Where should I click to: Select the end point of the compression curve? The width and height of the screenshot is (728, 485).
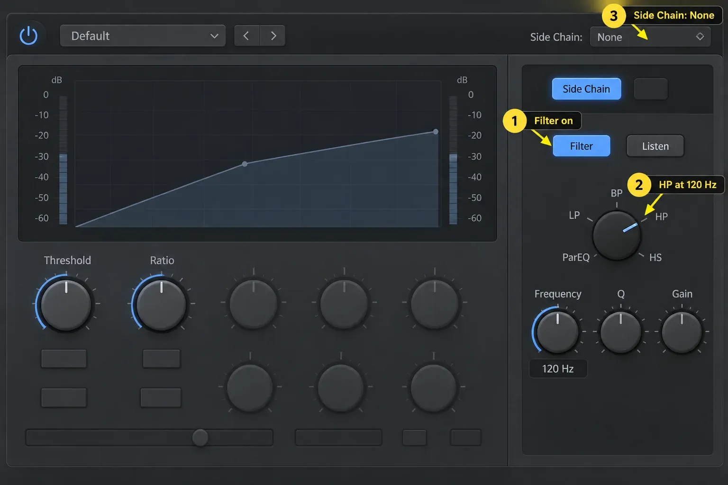(436, 132)
